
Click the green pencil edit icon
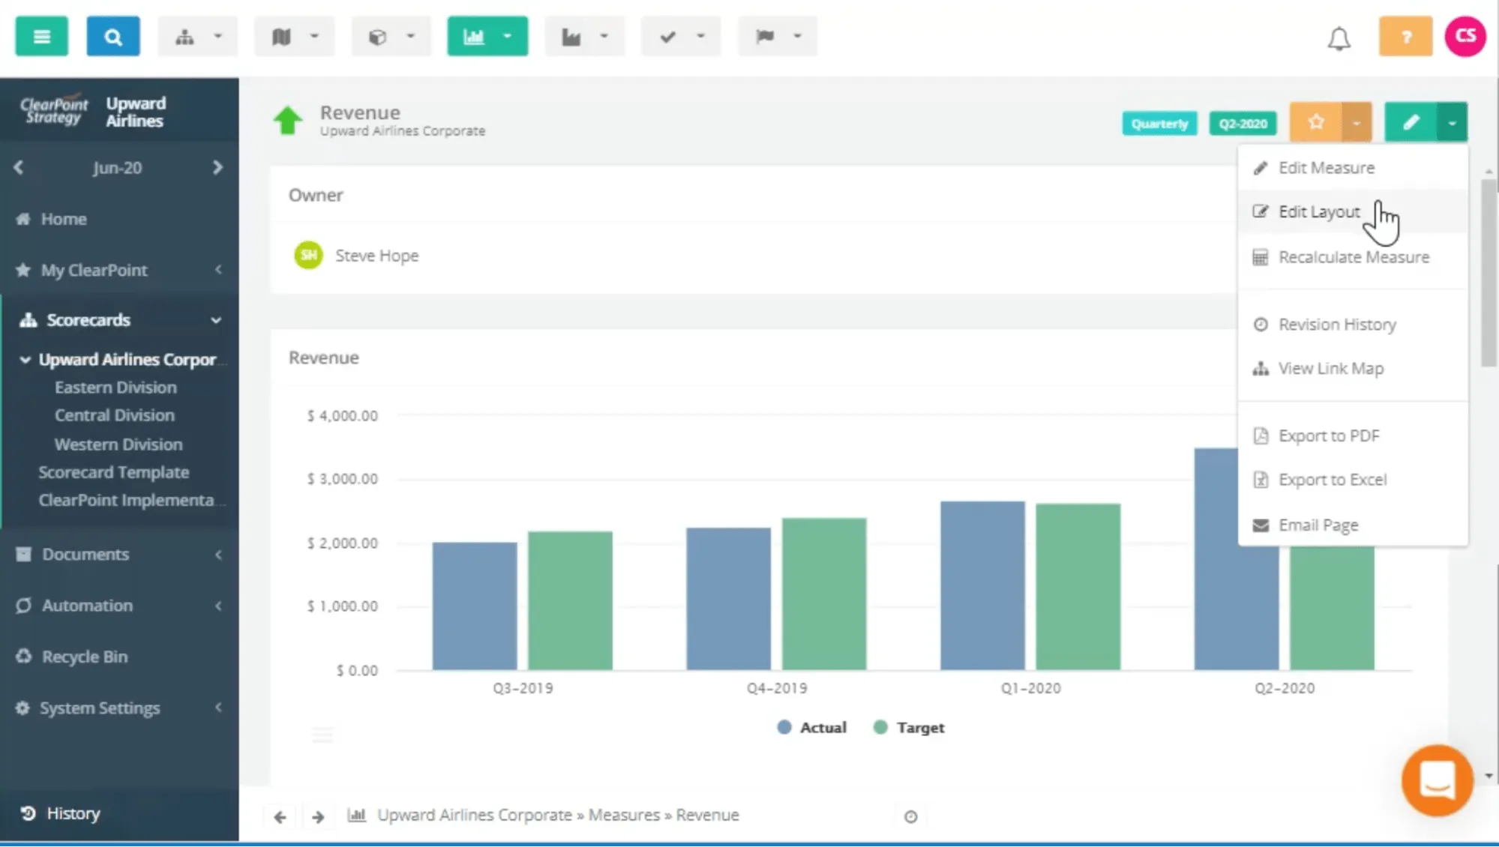click(1411, 122)
